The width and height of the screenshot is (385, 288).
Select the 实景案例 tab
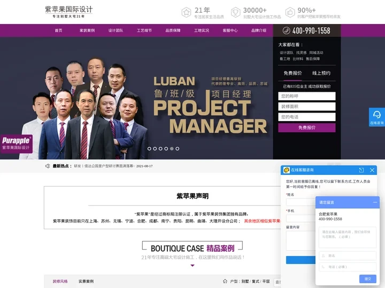coord(86,282)
